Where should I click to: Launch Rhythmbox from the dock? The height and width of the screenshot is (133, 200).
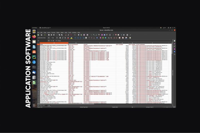coord(34,31)
